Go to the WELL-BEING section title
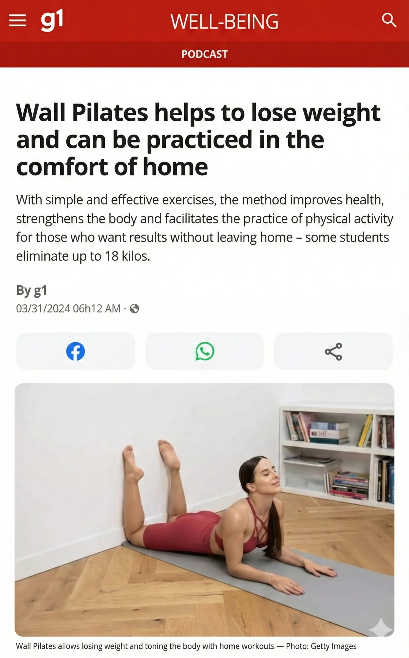Screen dimensions: 409x658 [224, 21]
